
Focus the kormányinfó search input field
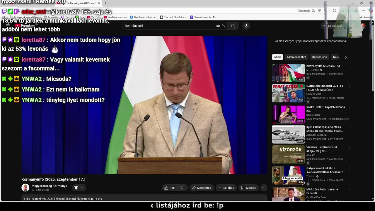(170, 26)
